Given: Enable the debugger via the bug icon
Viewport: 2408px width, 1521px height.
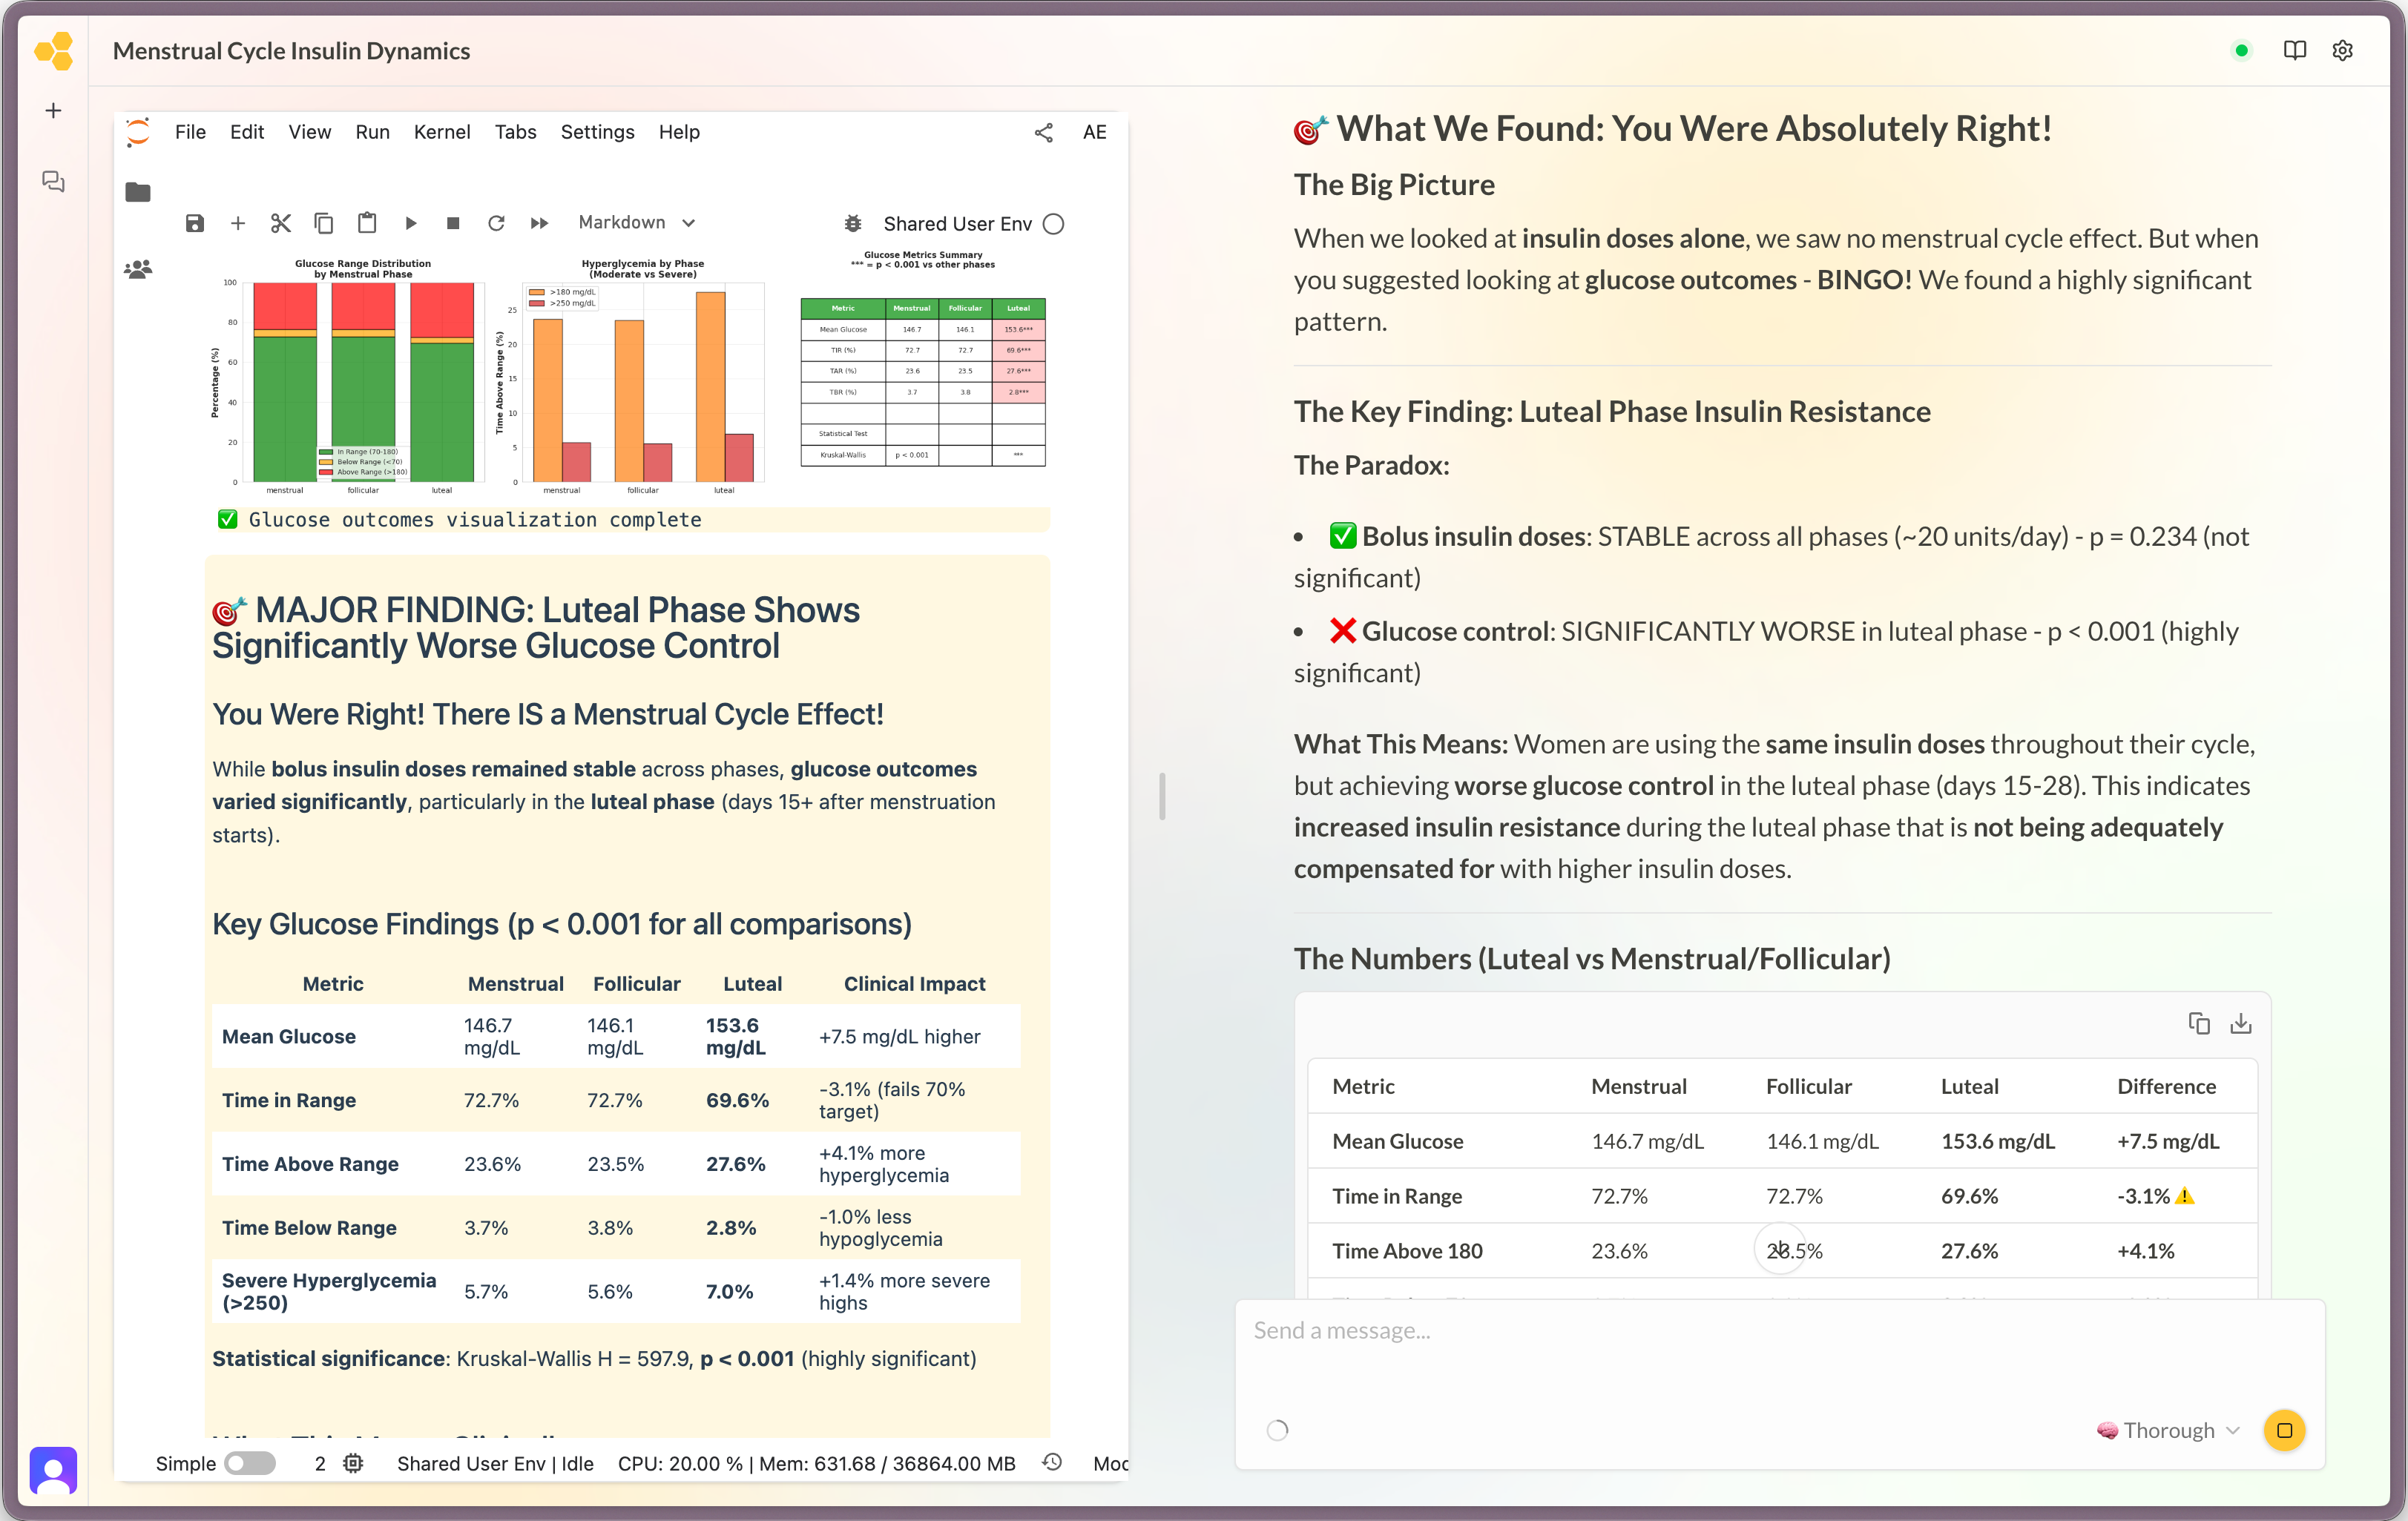Looking at the screenshot, I should (853, 222).
